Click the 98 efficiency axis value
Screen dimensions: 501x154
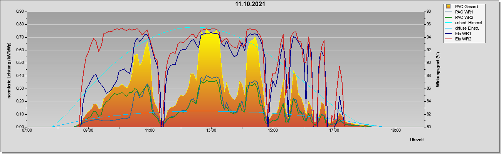pyautogui.click(x=428, y=12)
